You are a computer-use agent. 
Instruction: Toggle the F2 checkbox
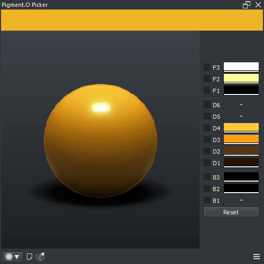coord(207,79)
